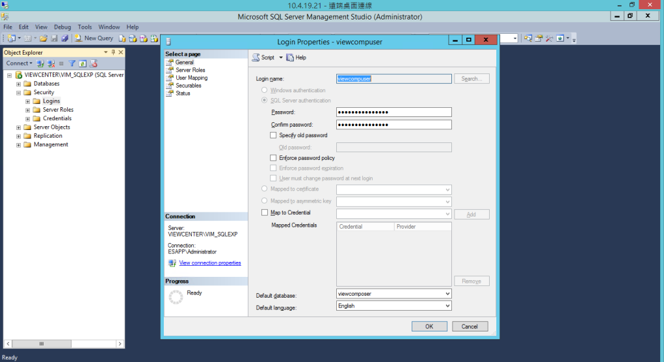Viewport: 664px width, 362px height.
Task: Click the Stop square icon in Object Explorer
Action: point(61,64)
